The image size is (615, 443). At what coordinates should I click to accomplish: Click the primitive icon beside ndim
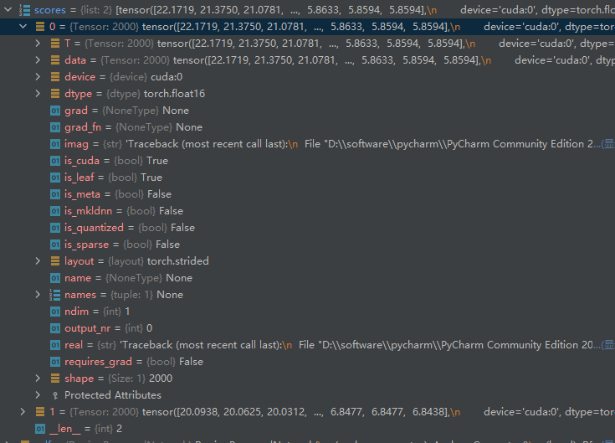(55, 312)
